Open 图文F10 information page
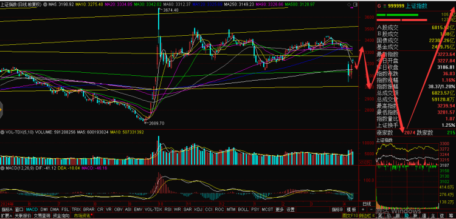This screenshot has width=456, height=219. coord(350,216)
